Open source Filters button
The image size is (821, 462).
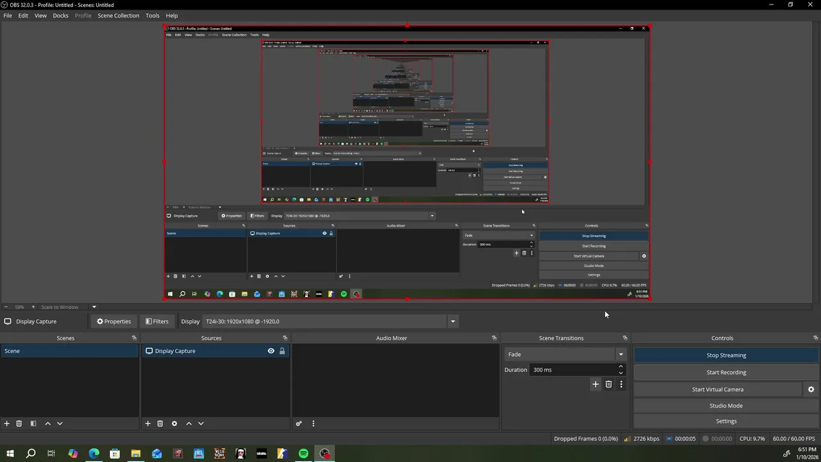157,321
